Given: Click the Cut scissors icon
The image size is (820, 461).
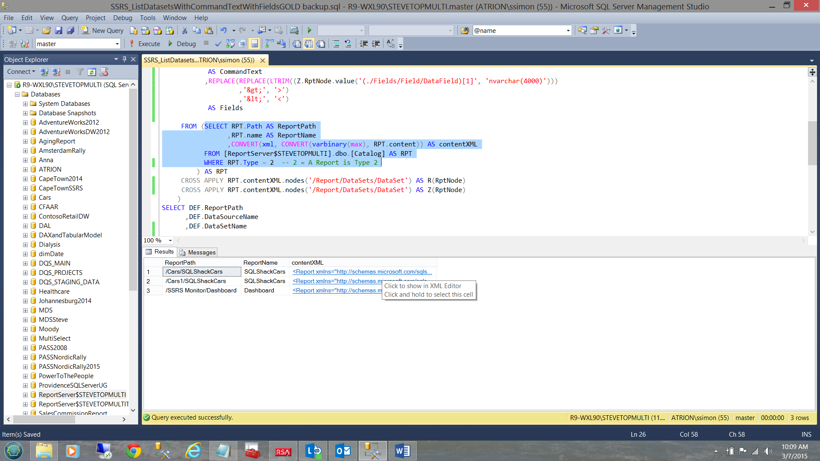Looking at the screenshot, I should 184,30.
